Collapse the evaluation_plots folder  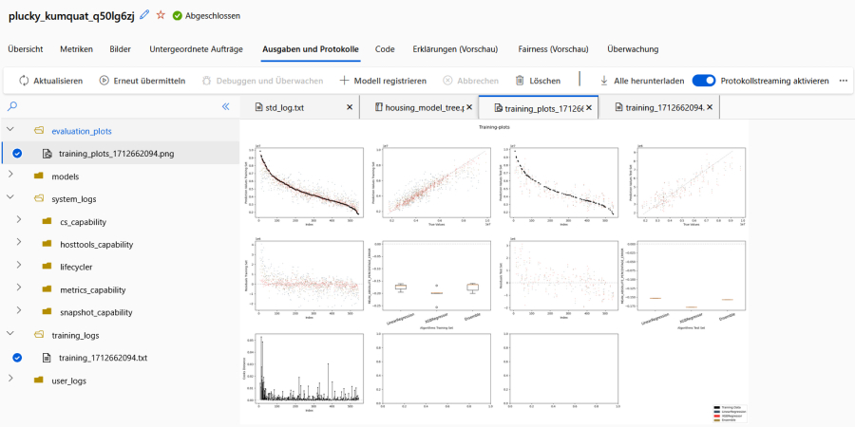tap(10, 130)
